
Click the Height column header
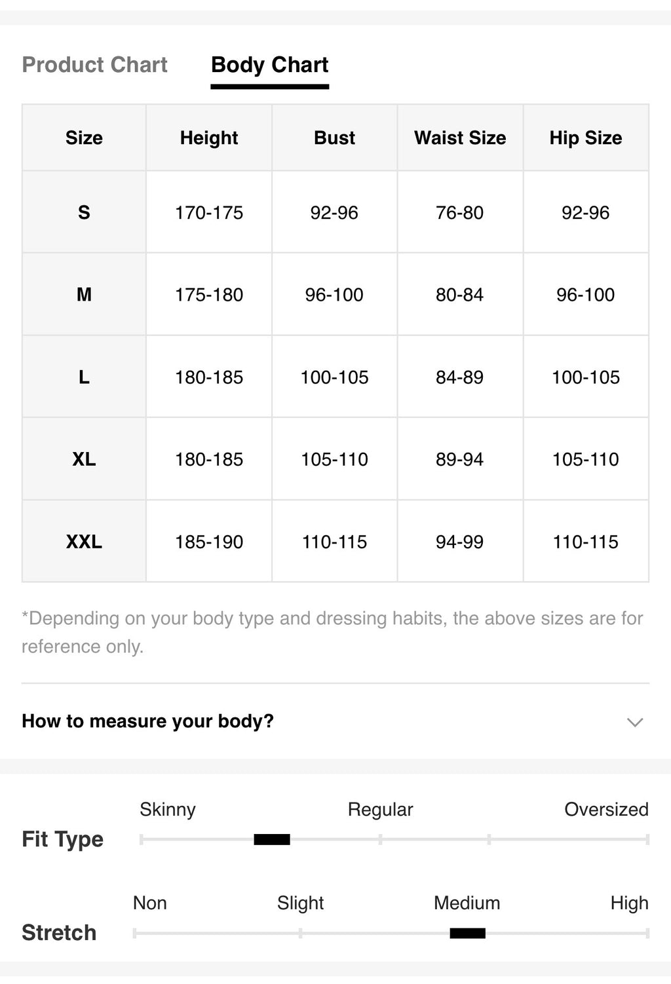coord(209,138)
